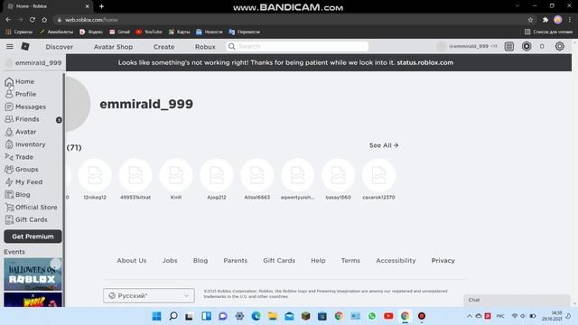Open File Explorer from the taskbar

pyautogui.click(x=273, y=316)
